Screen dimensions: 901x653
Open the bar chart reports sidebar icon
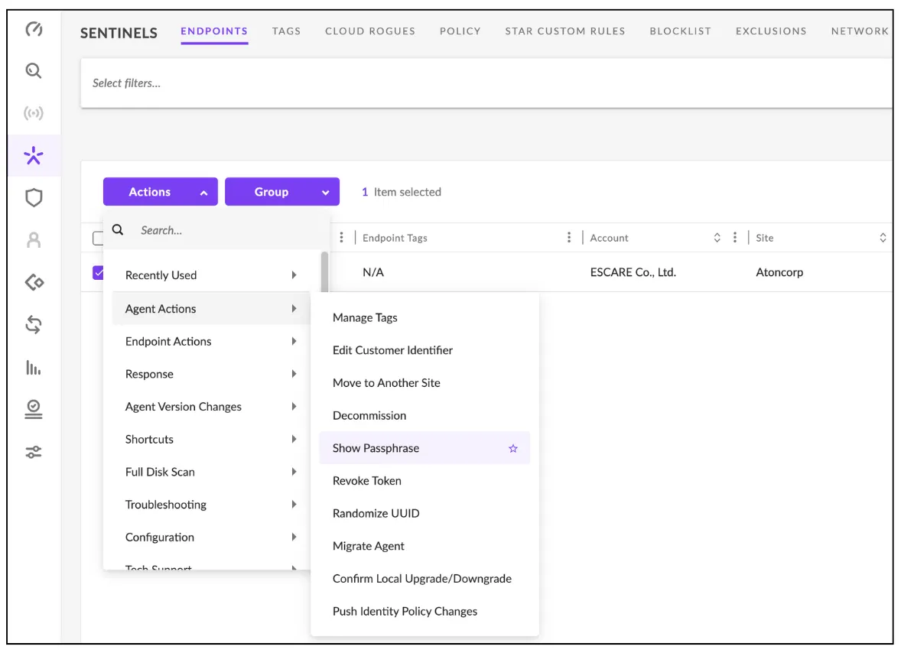click(x=34, y=368)
